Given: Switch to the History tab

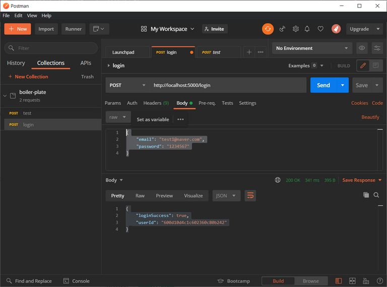Looking at the screenshot, I should pyautogui.click(x=16, y=63).
